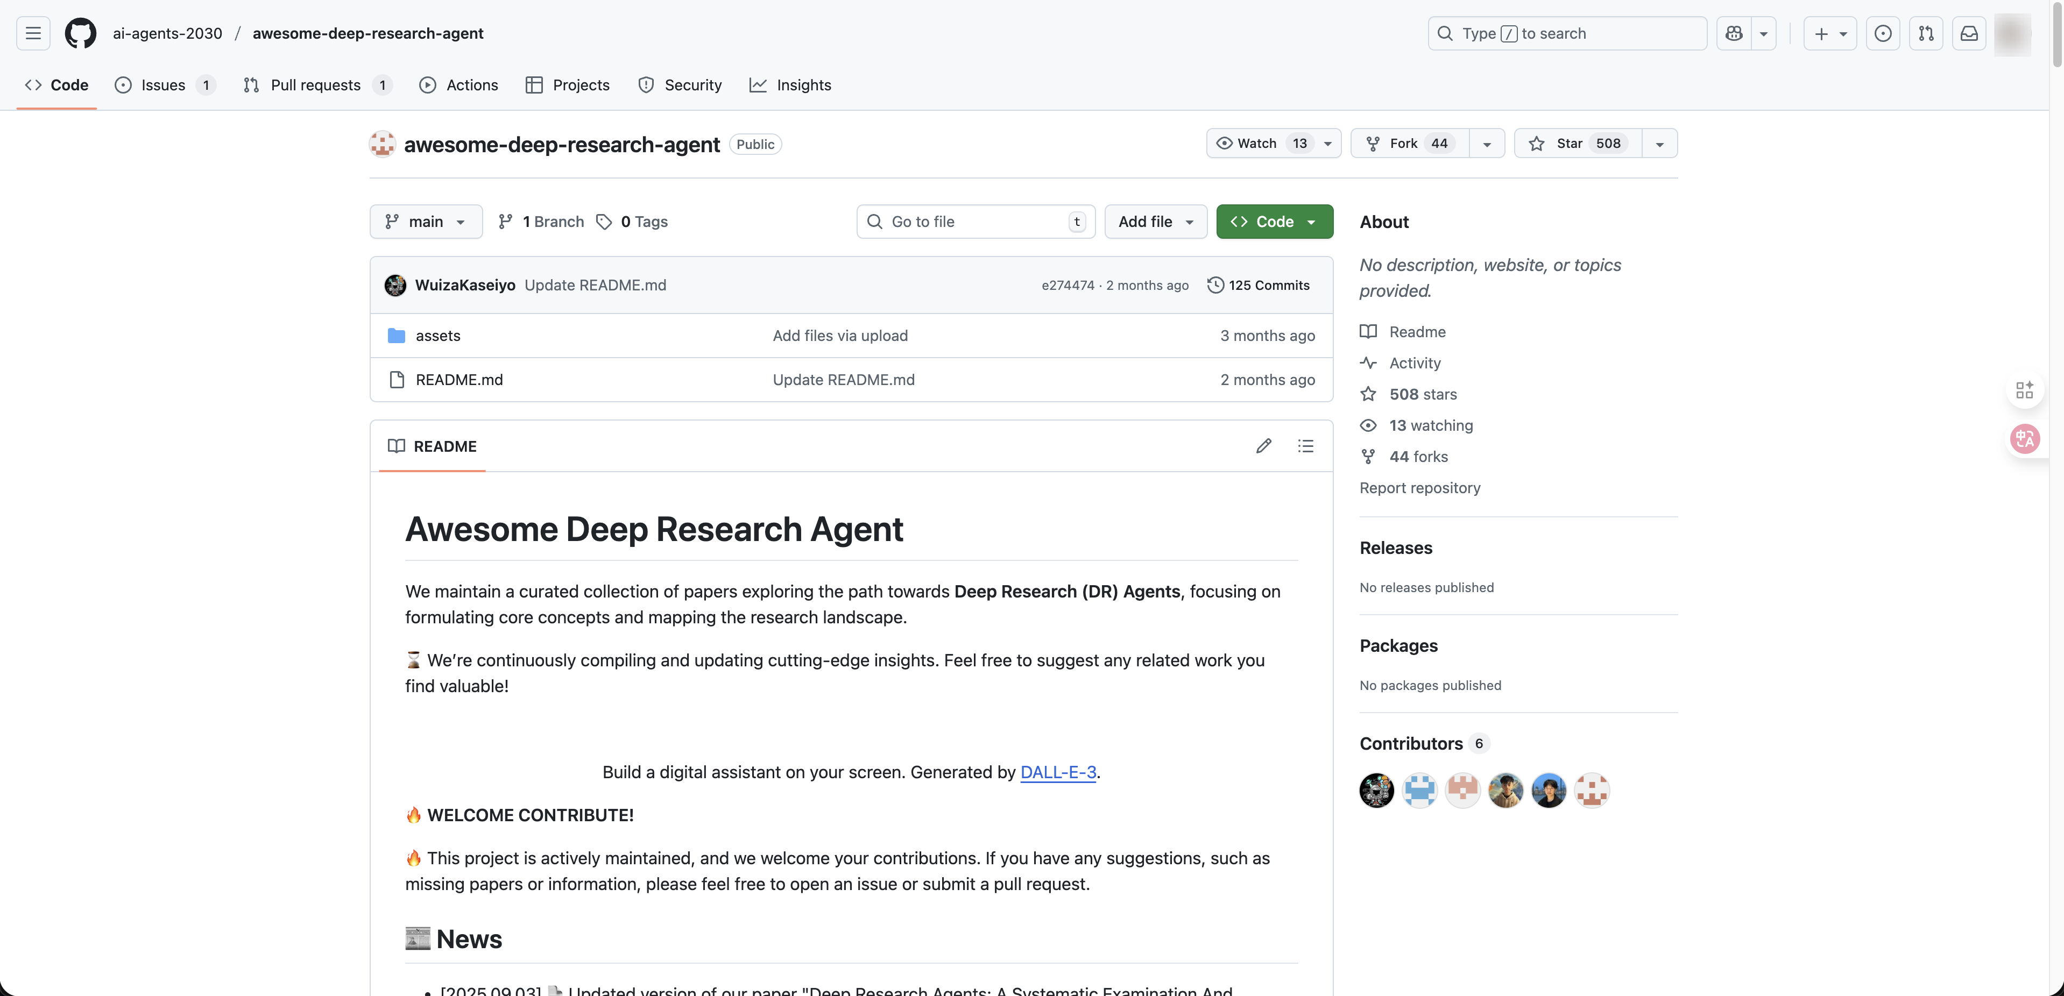The width and height of the screenshot is (2064, 996).
Task: Expand the Star lists dropdown
Action: (x=1659, y=143)
